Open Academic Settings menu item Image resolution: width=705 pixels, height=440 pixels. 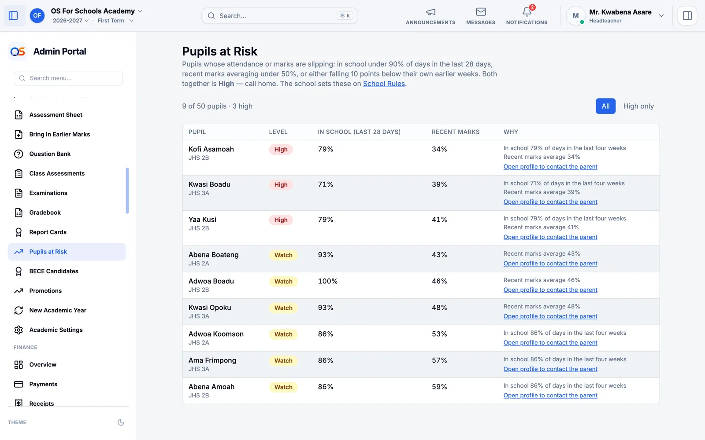67,330
